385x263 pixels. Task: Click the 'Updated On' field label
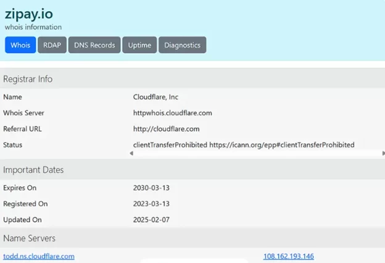pos(22,220)
